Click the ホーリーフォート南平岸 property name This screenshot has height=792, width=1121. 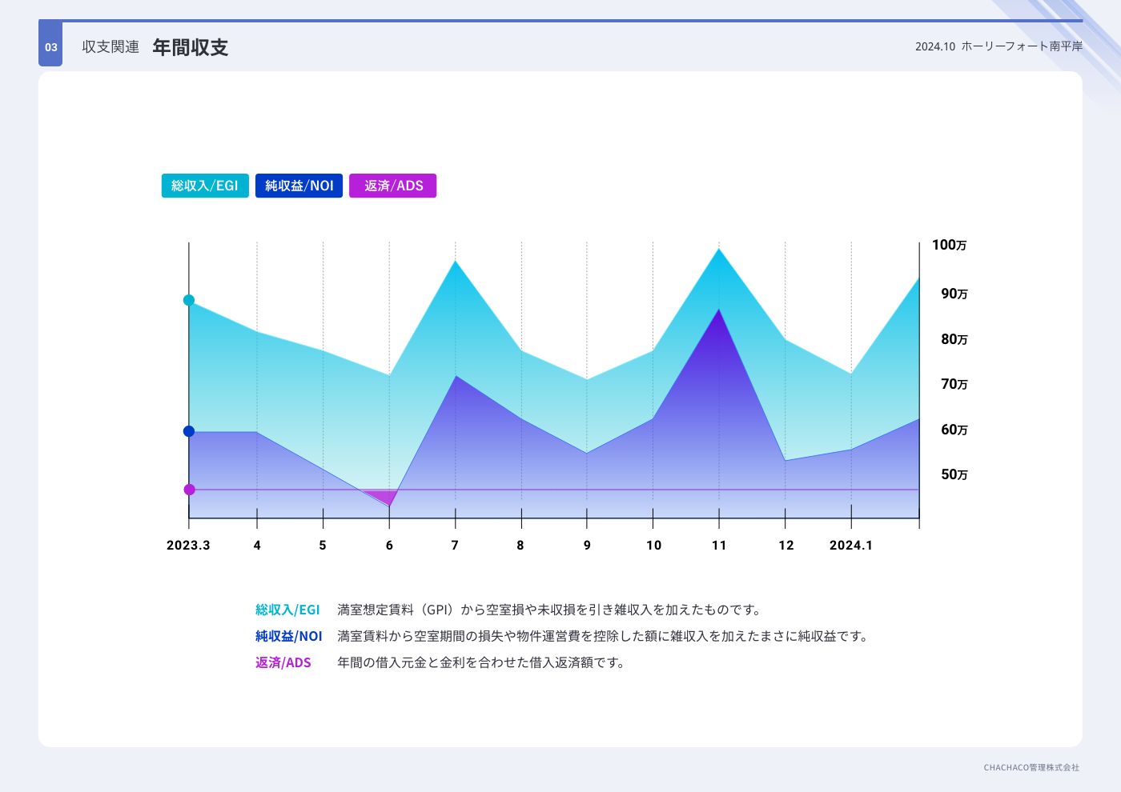click(1022, 46)
